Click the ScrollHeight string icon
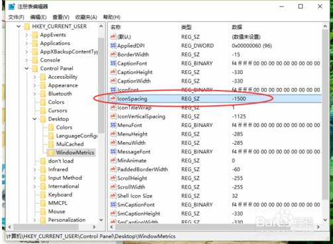This screenshot has width=333, height=244. (113, 178)
